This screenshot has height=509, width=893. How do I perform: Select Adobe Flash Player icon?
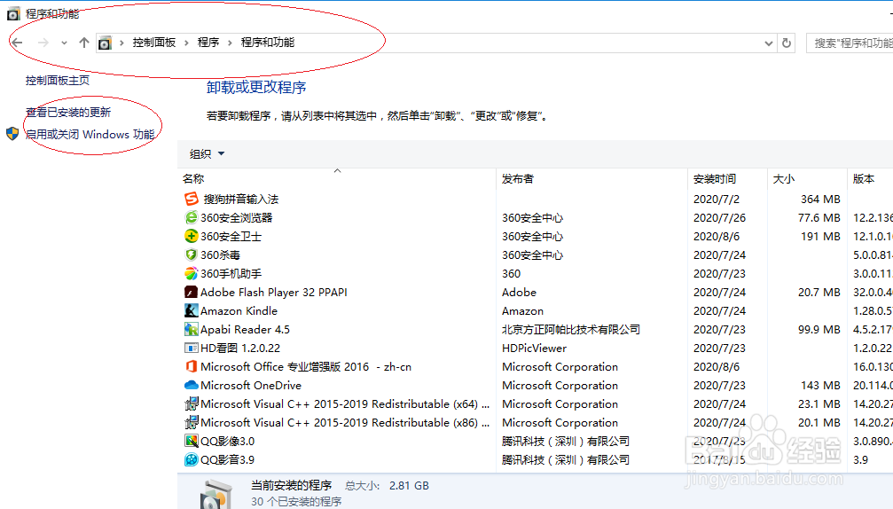[192, 292]
